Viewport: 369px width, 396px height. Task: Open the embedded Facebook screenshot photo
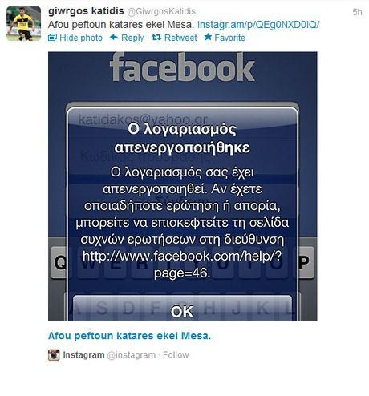pyautogui.click(x=183, y=186)
